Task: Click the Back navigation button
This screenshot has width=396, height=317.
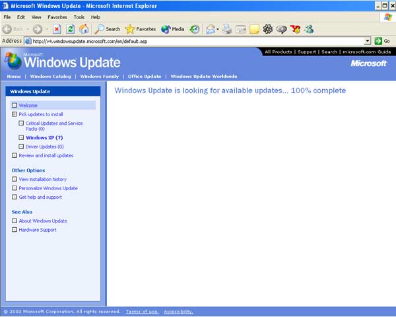Action: 13,29
